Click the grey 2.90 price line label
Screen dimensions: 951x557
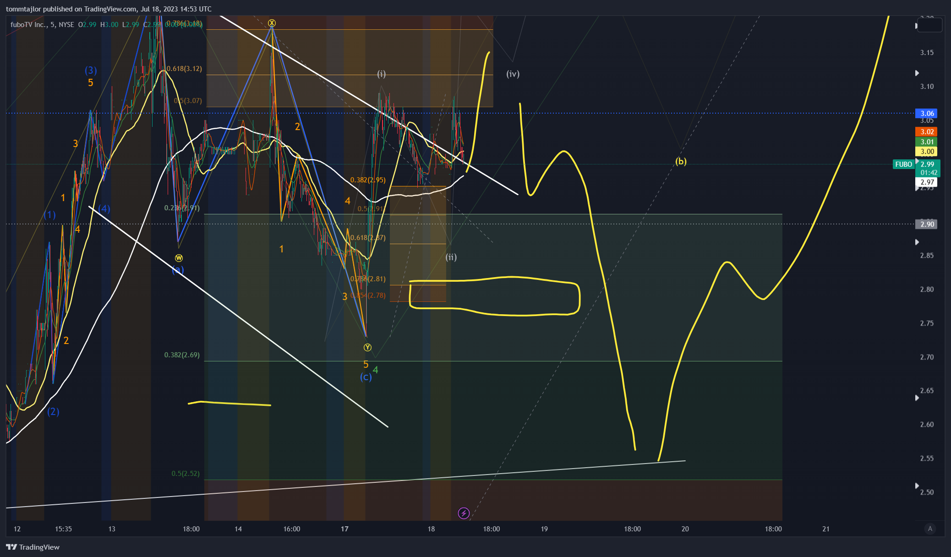tap(927, 224)
